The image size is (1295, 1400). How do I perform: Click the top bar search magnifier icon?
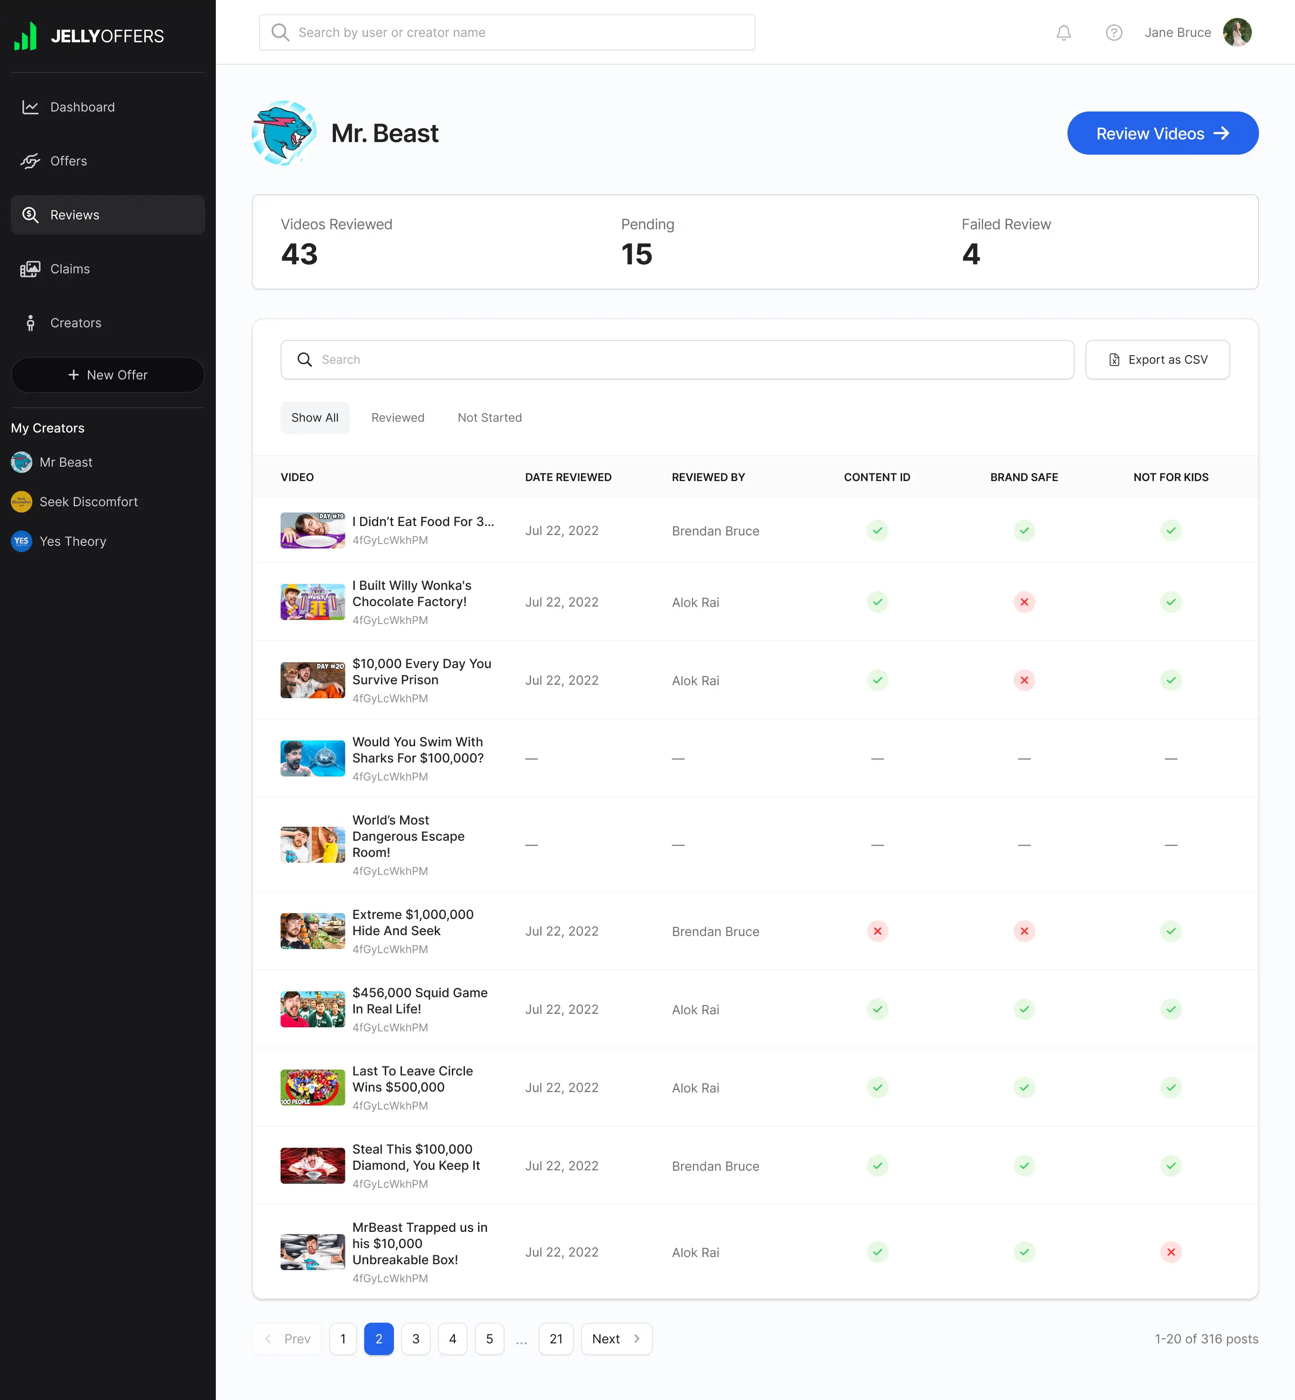pos(280,32)
